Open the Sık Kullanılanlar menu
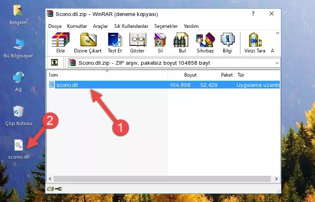Screen dimensions: 315x202 pyautogui.click(x=131, y=26)
